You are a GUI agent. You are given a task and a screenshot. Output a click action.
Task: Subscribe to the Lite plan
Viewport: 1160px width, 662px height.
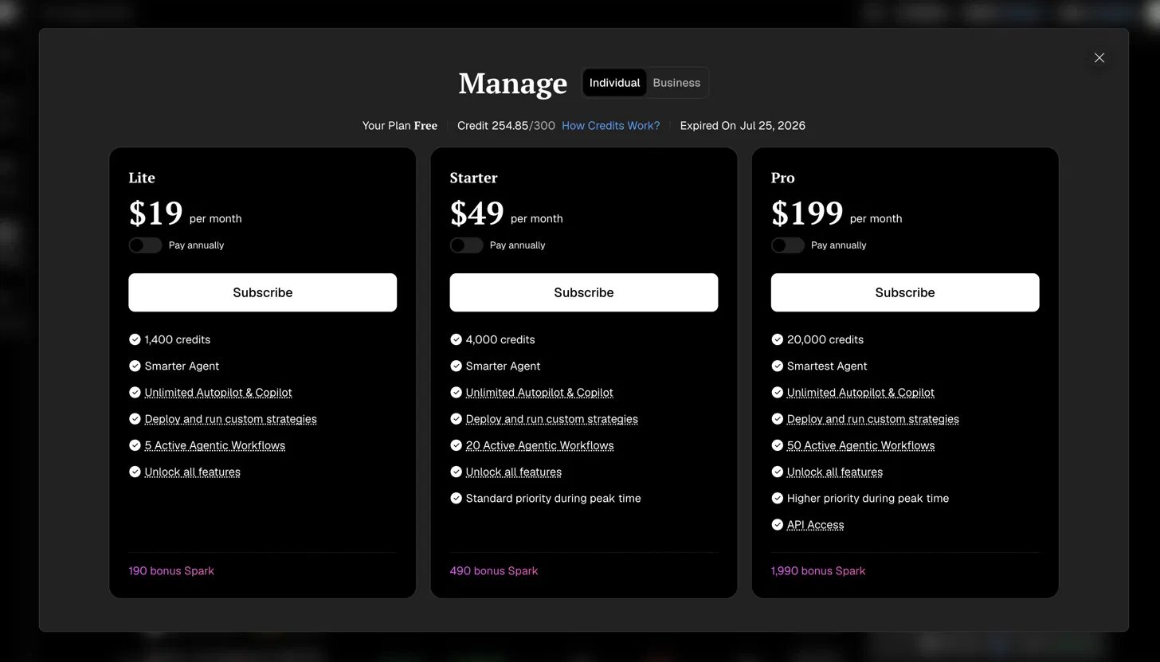(x=262, y=292)
